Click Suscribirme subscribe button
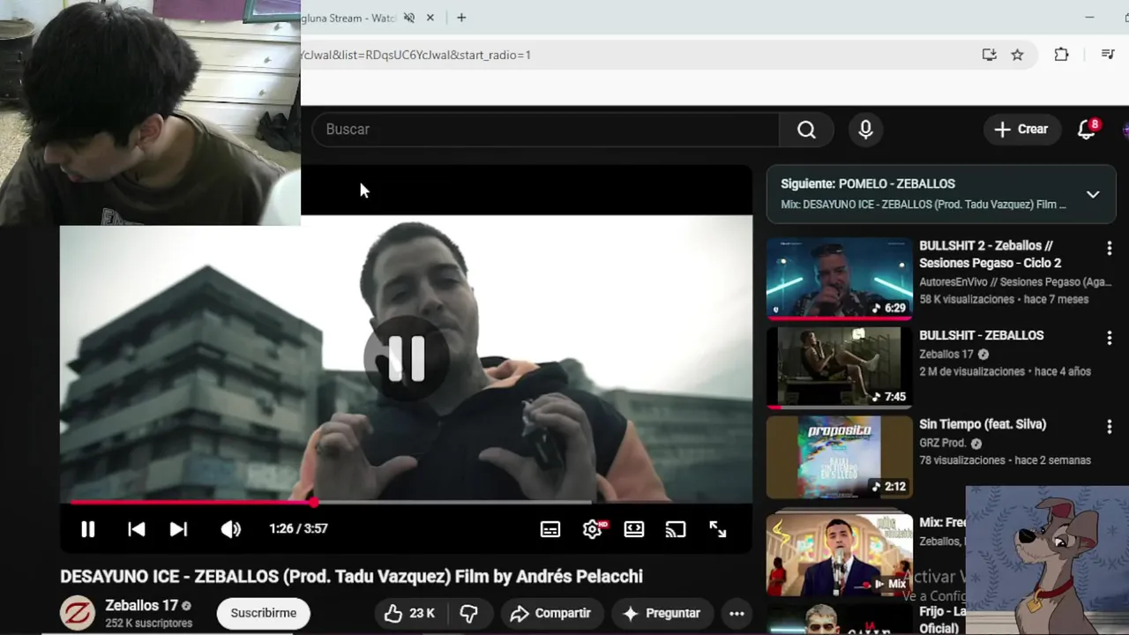 pos(264,613)
